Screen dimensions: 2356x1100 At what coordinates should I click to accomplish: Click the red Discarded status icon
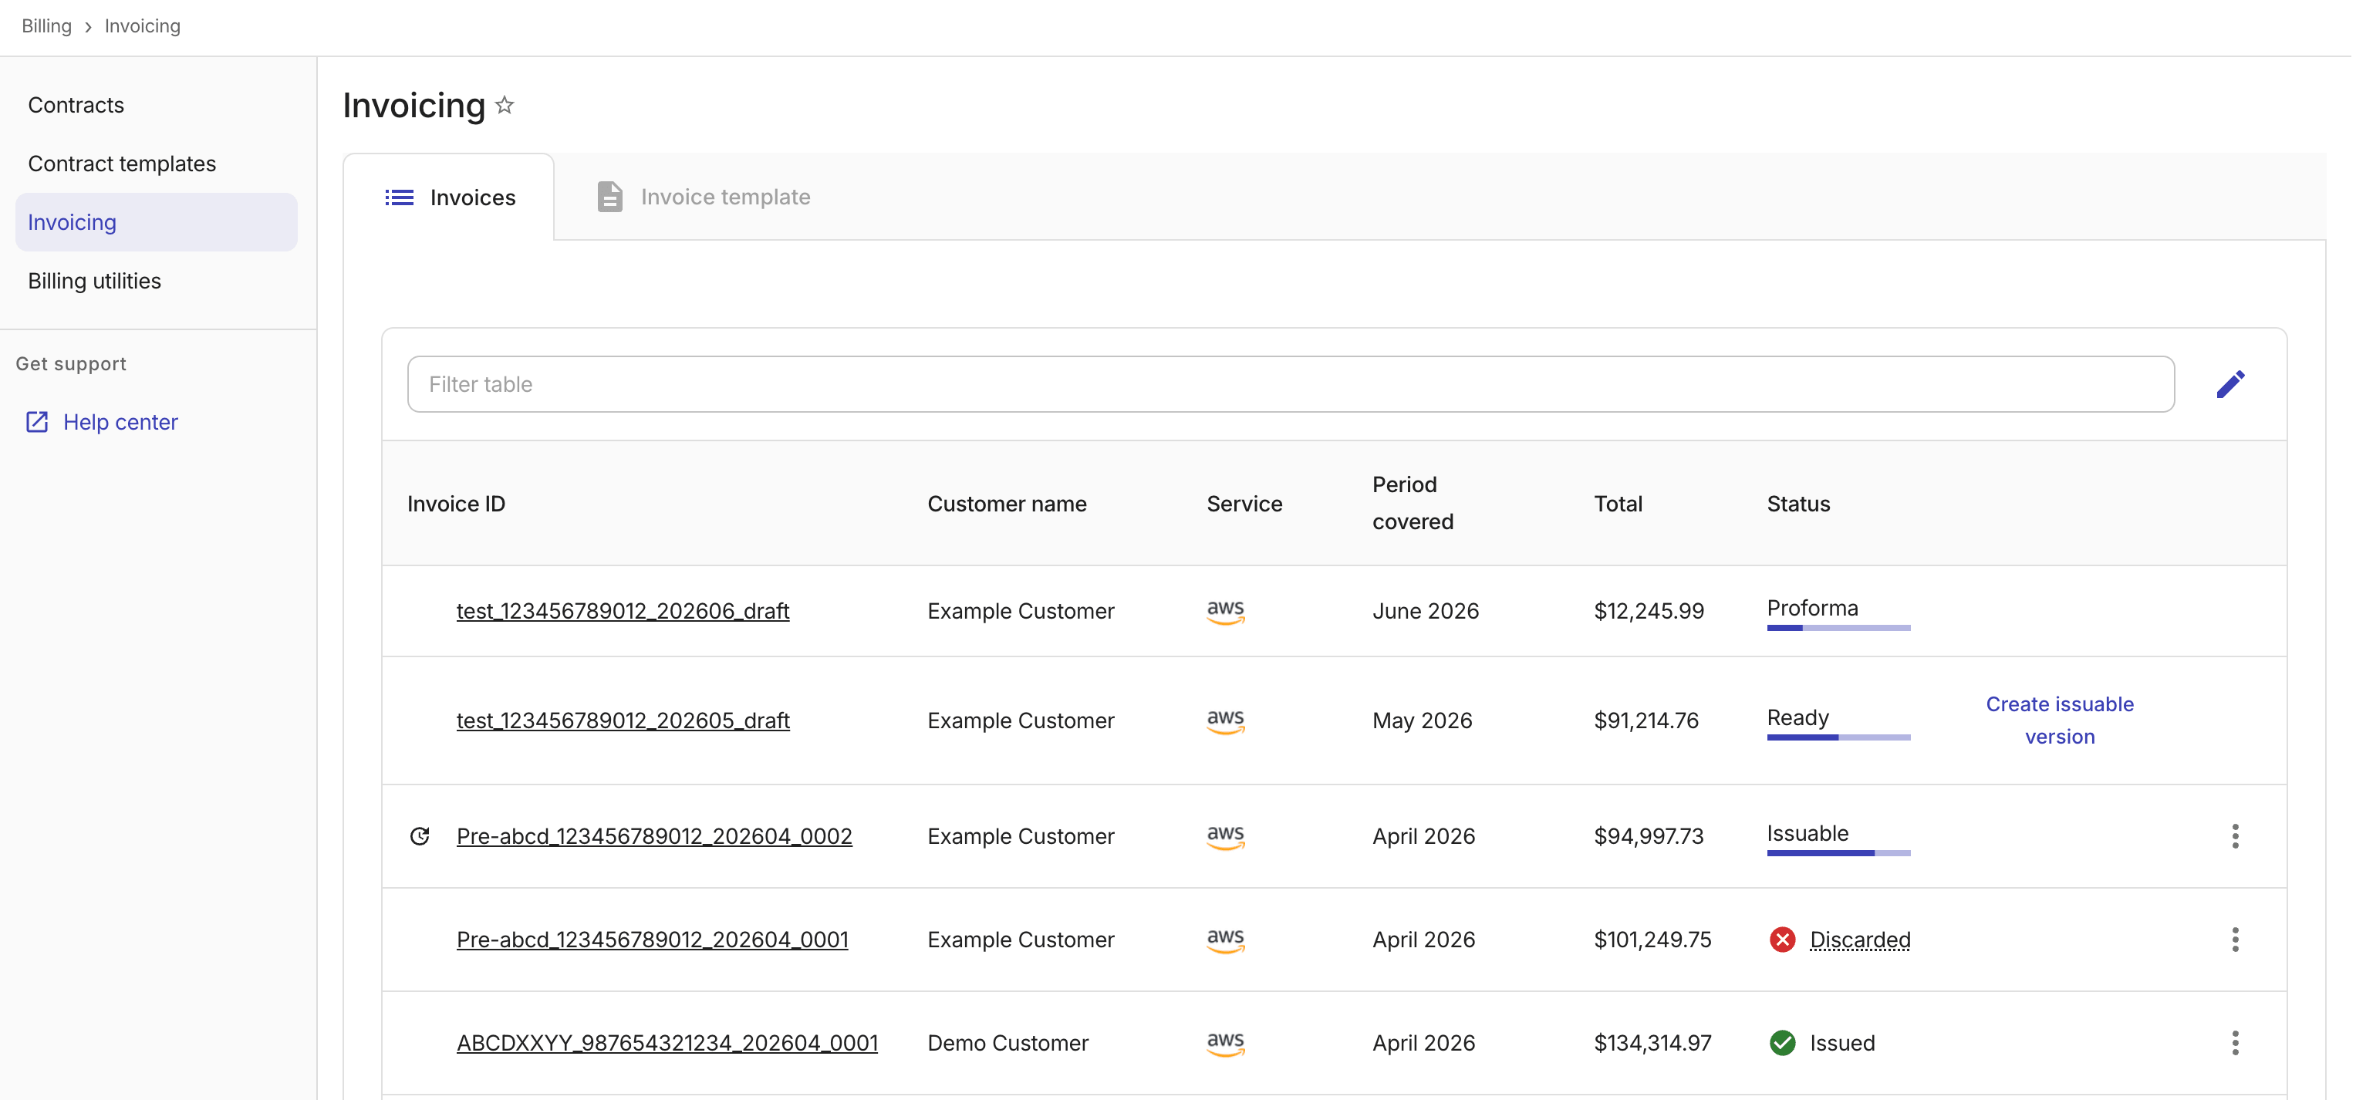click(x=1781, y=939)
